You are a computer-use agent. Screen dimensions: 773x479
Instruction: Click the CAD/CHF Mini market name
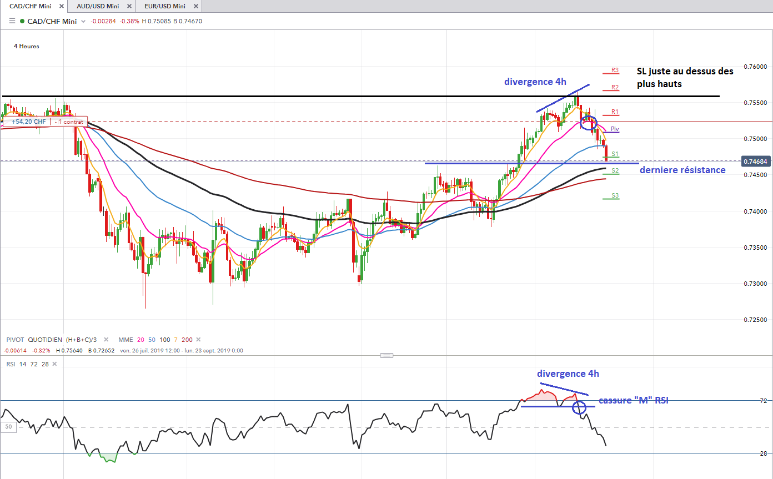(x=52, y=22)
